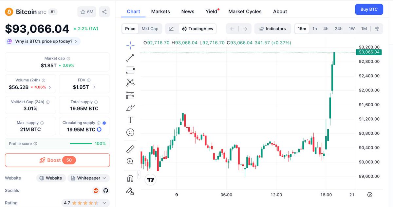Screen dimensions: 393x207
Task: Select the crosshair cursor tool
Action: (x=130, y=45)
